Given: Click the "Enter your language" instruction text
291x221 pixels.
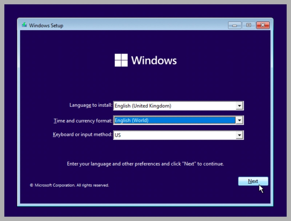Looking at the screenshot, I should [x=145, y=164].
